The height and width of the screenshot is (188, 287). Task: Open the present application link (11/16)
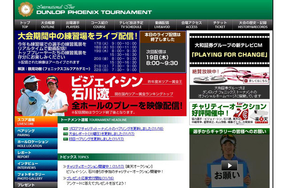click(90, 178)
